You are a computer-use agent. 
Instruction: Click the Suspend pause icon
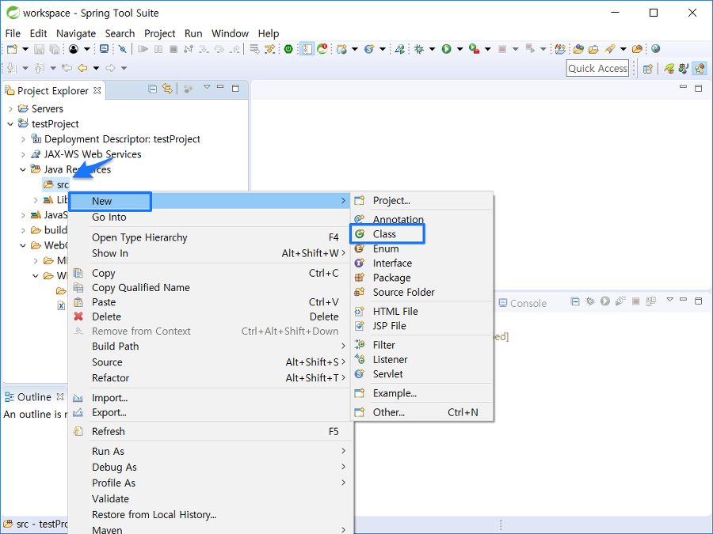(158, 49)
